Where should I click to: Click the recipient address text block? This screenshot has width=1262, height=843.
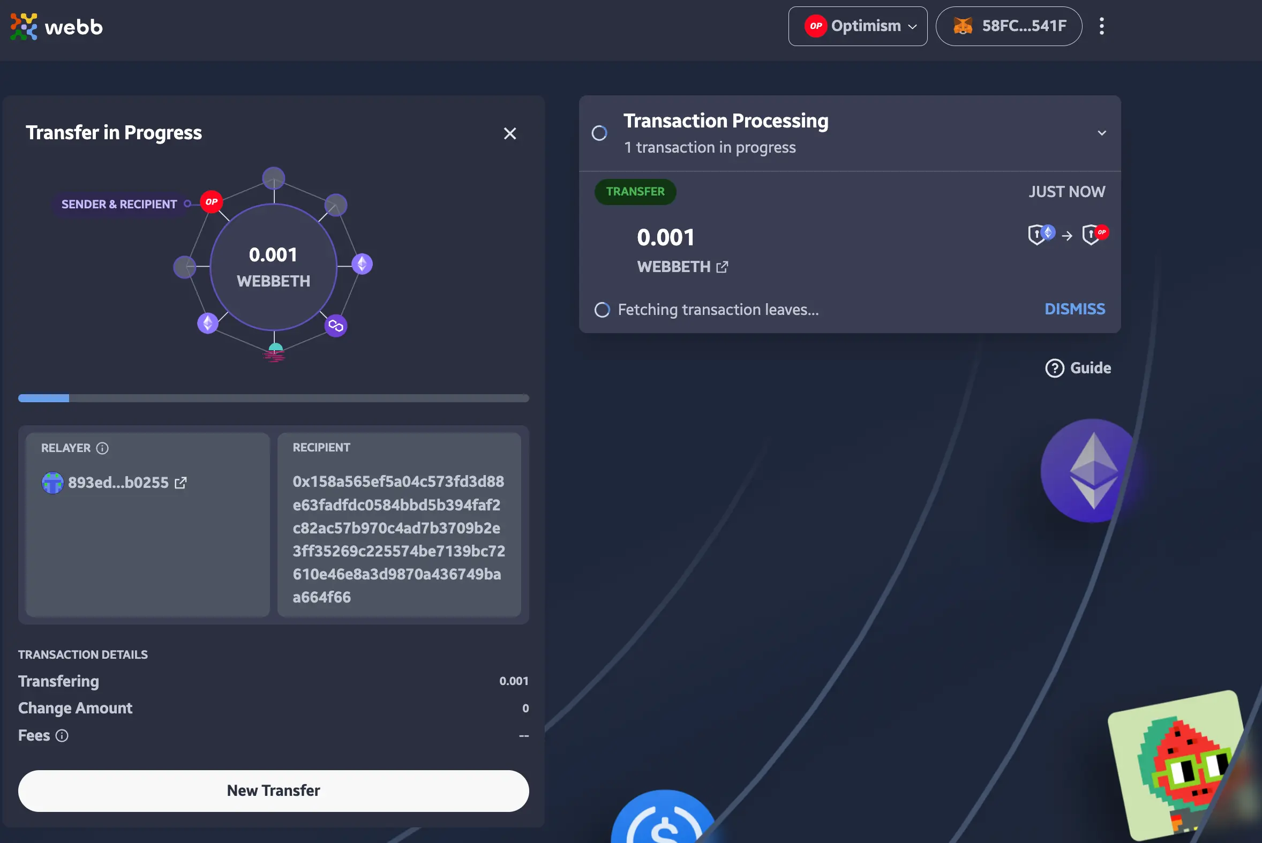[x=399, y=539]
